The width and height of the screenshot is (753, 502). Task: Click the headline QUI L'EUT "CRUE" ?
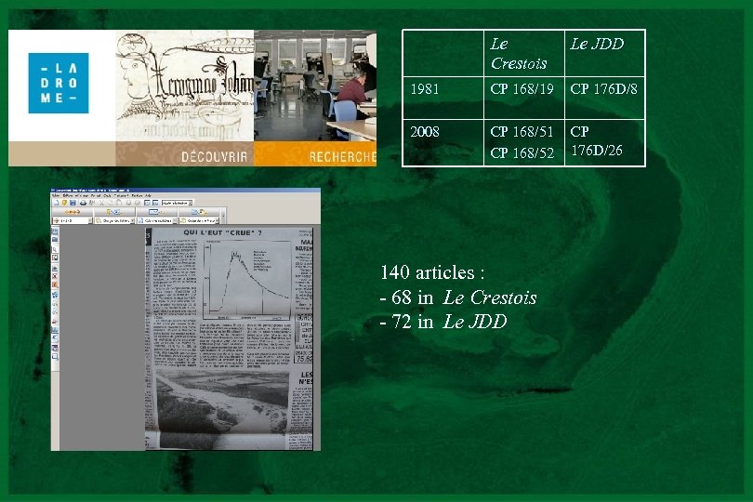[x=222, y=232]
